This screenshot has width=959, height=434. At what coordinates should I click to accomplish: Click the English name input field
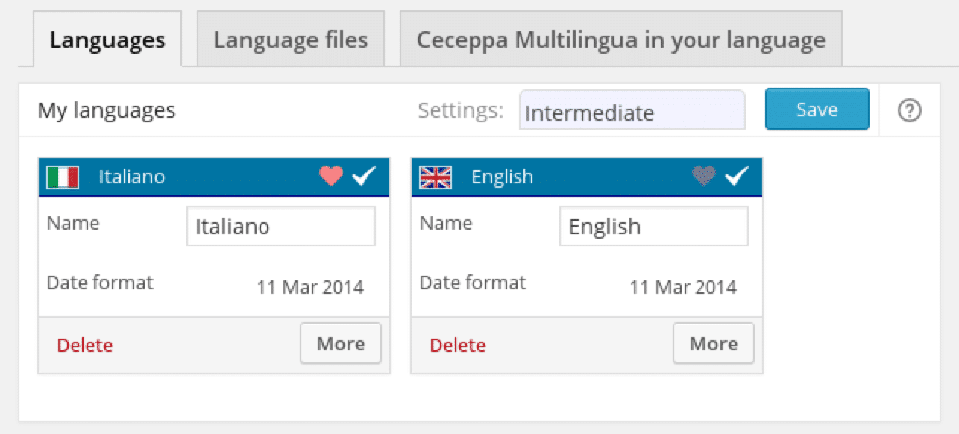[x=654, y=226]
